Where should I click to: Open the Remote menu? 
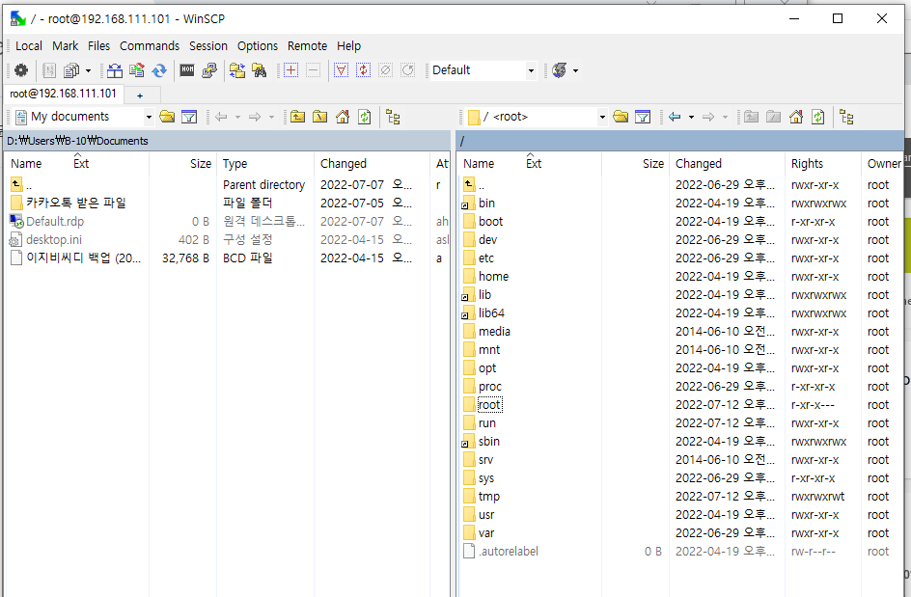(x=307, y=46)
